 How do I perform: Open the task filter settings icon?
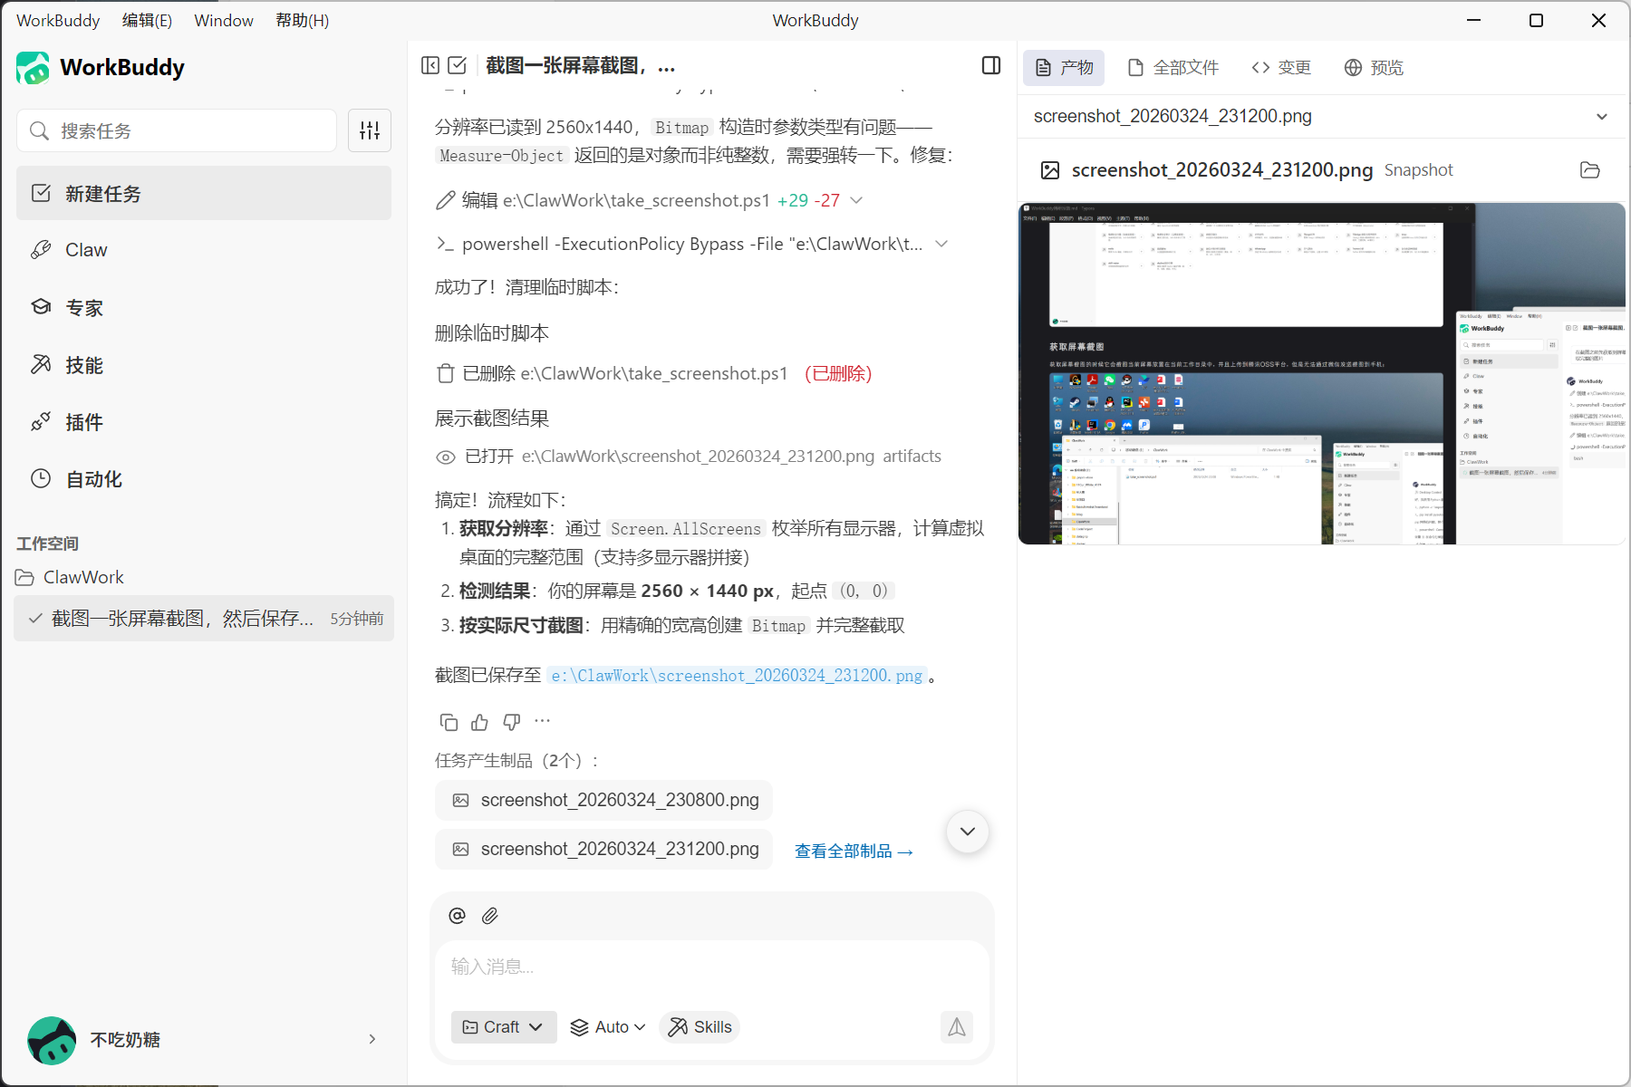370,130
